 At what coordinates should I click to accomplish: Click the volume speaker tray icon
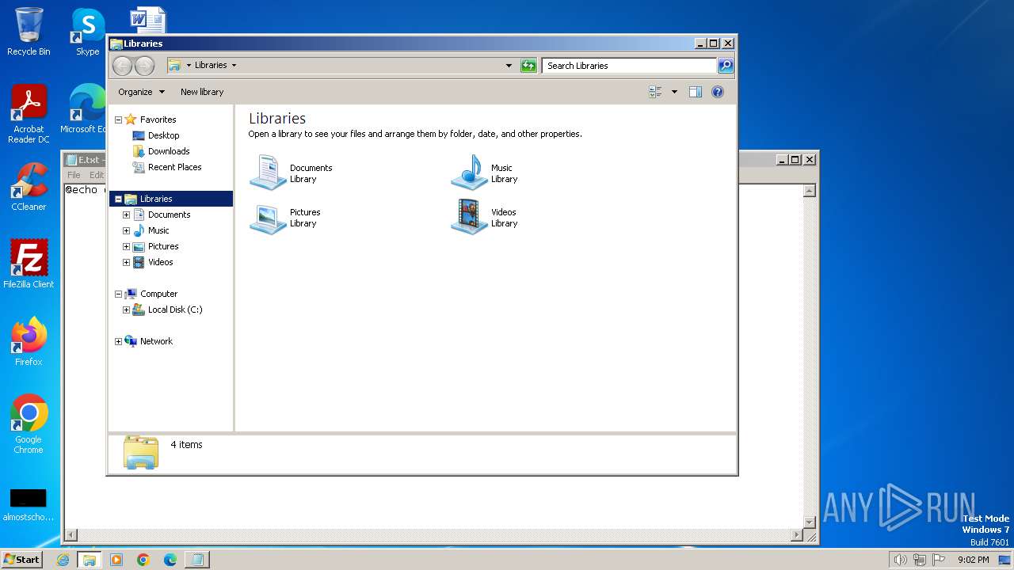tap(900, 560)
